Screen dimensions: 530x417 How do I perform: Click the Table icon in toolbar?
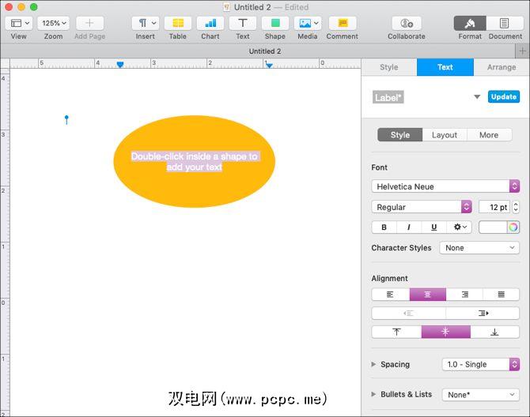point(178,24)
